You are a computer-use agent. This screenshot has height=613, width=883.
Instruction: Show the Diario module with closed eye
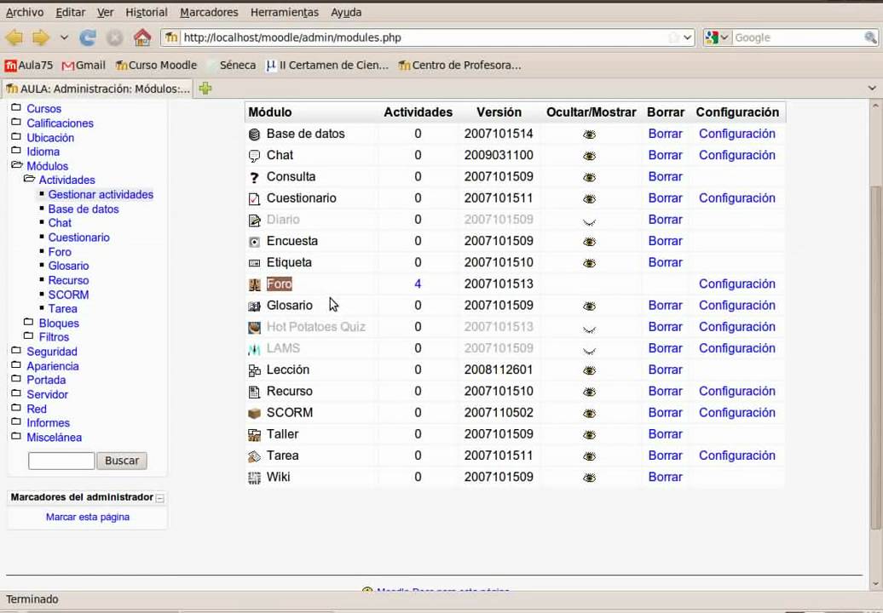(589, 222)
